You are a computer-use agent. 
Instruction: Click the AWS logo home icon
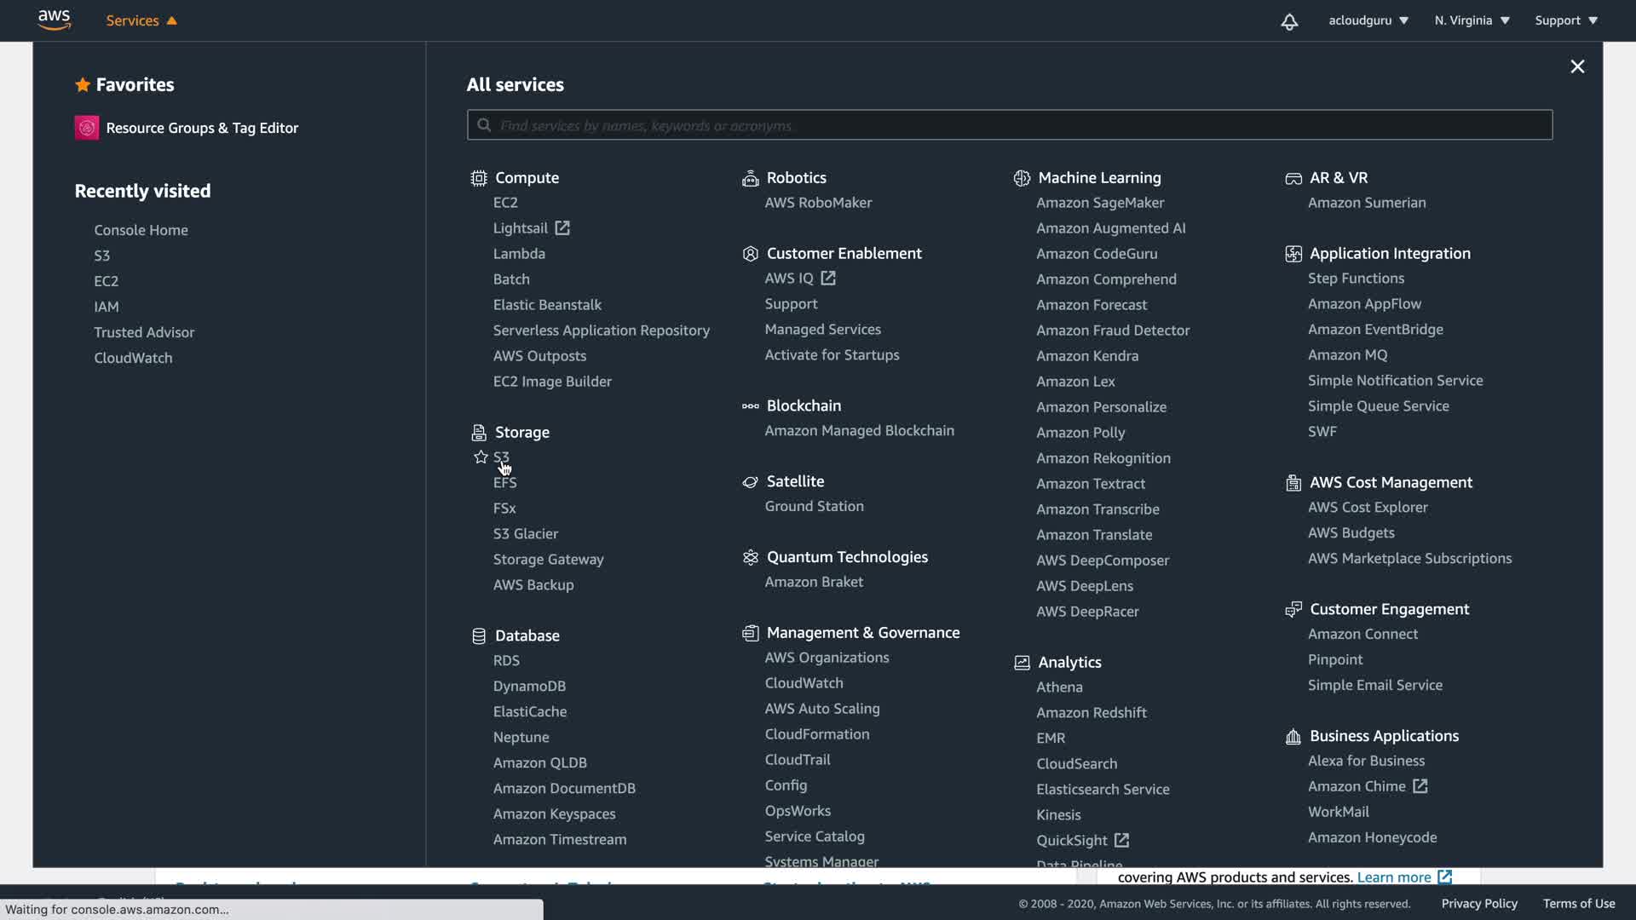click(x=54, y=20)
